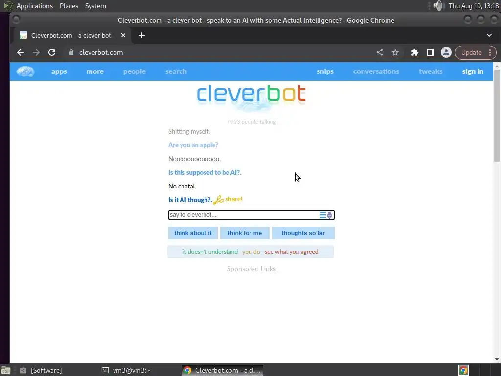Open Chrome's three-dot menu
Image resolution: width=501 pixels, height=376 pixels.
coord(490,52)
